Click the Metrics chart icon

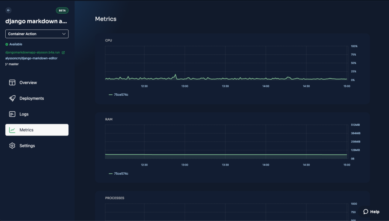coord(12,130)
